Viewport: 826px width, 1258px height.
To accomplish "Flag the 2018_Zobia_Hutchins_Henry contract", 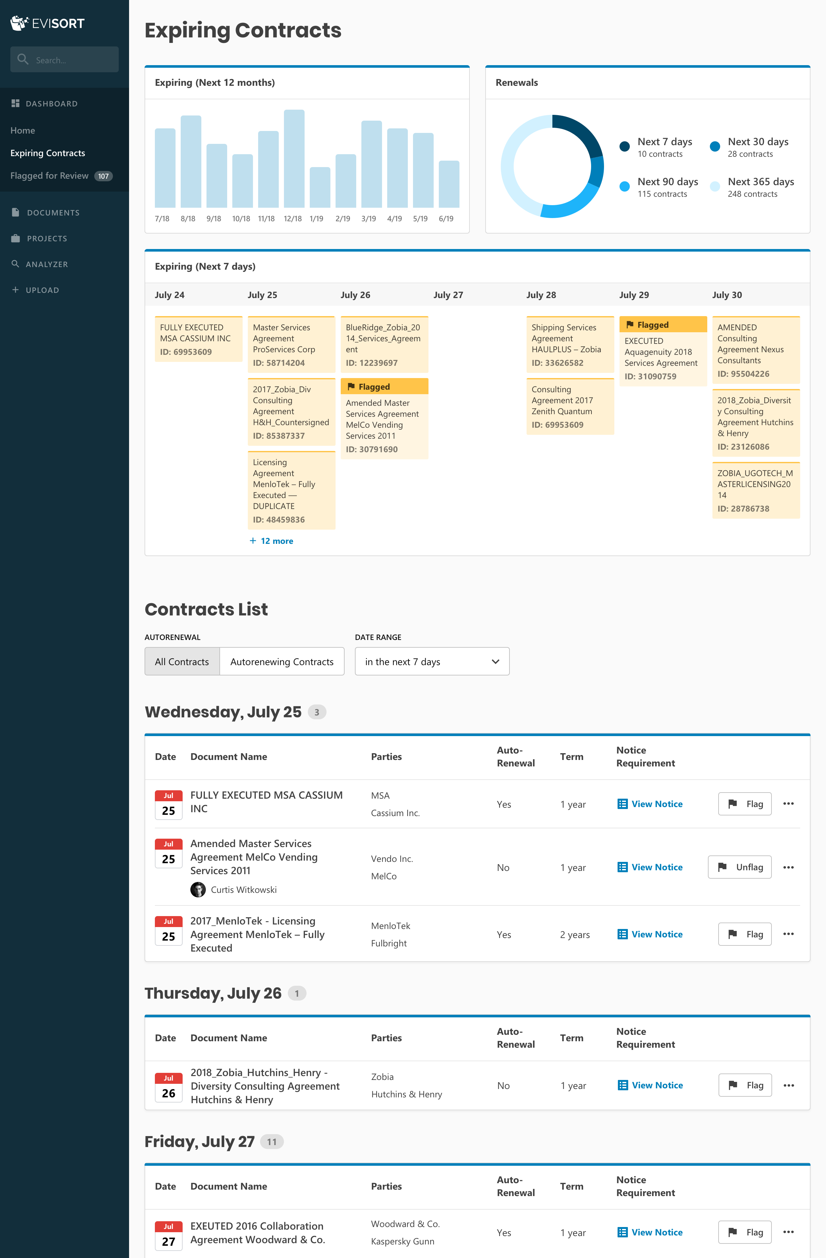I will coord(745,1085).
